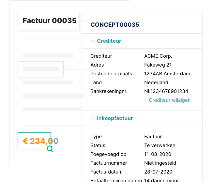Click the '+ Crediteur wijzigen' link
This screenshot has width=212, height=182.
[167, 100]
